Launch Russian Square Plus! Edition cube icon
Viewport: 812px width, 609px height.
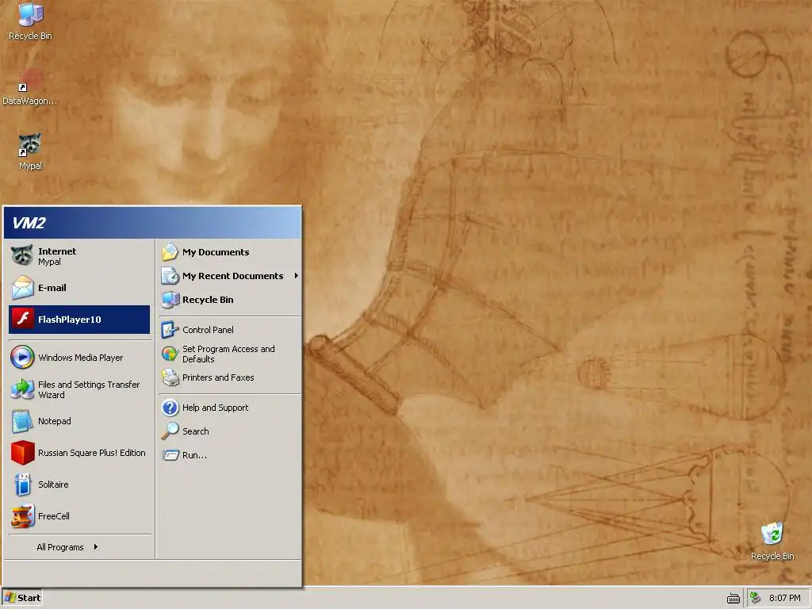coord(22,453)
